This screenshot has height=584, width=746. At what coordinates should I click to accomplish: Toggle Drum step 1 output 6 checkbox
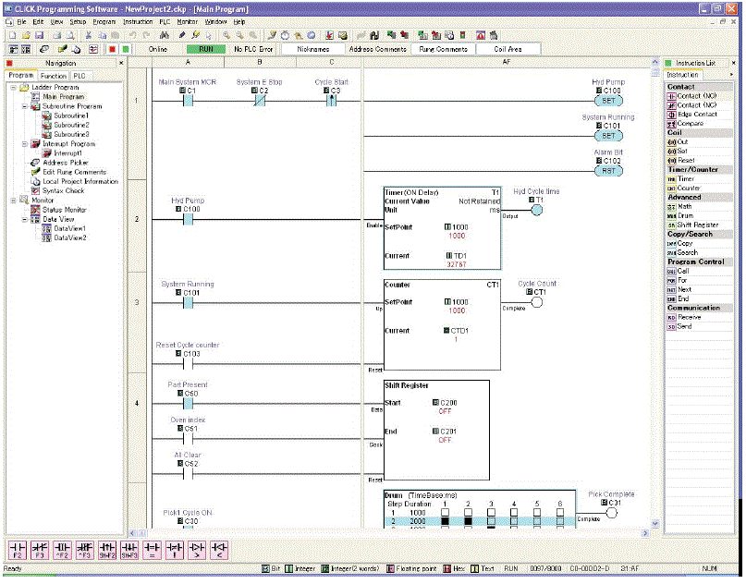coord(560,512)
